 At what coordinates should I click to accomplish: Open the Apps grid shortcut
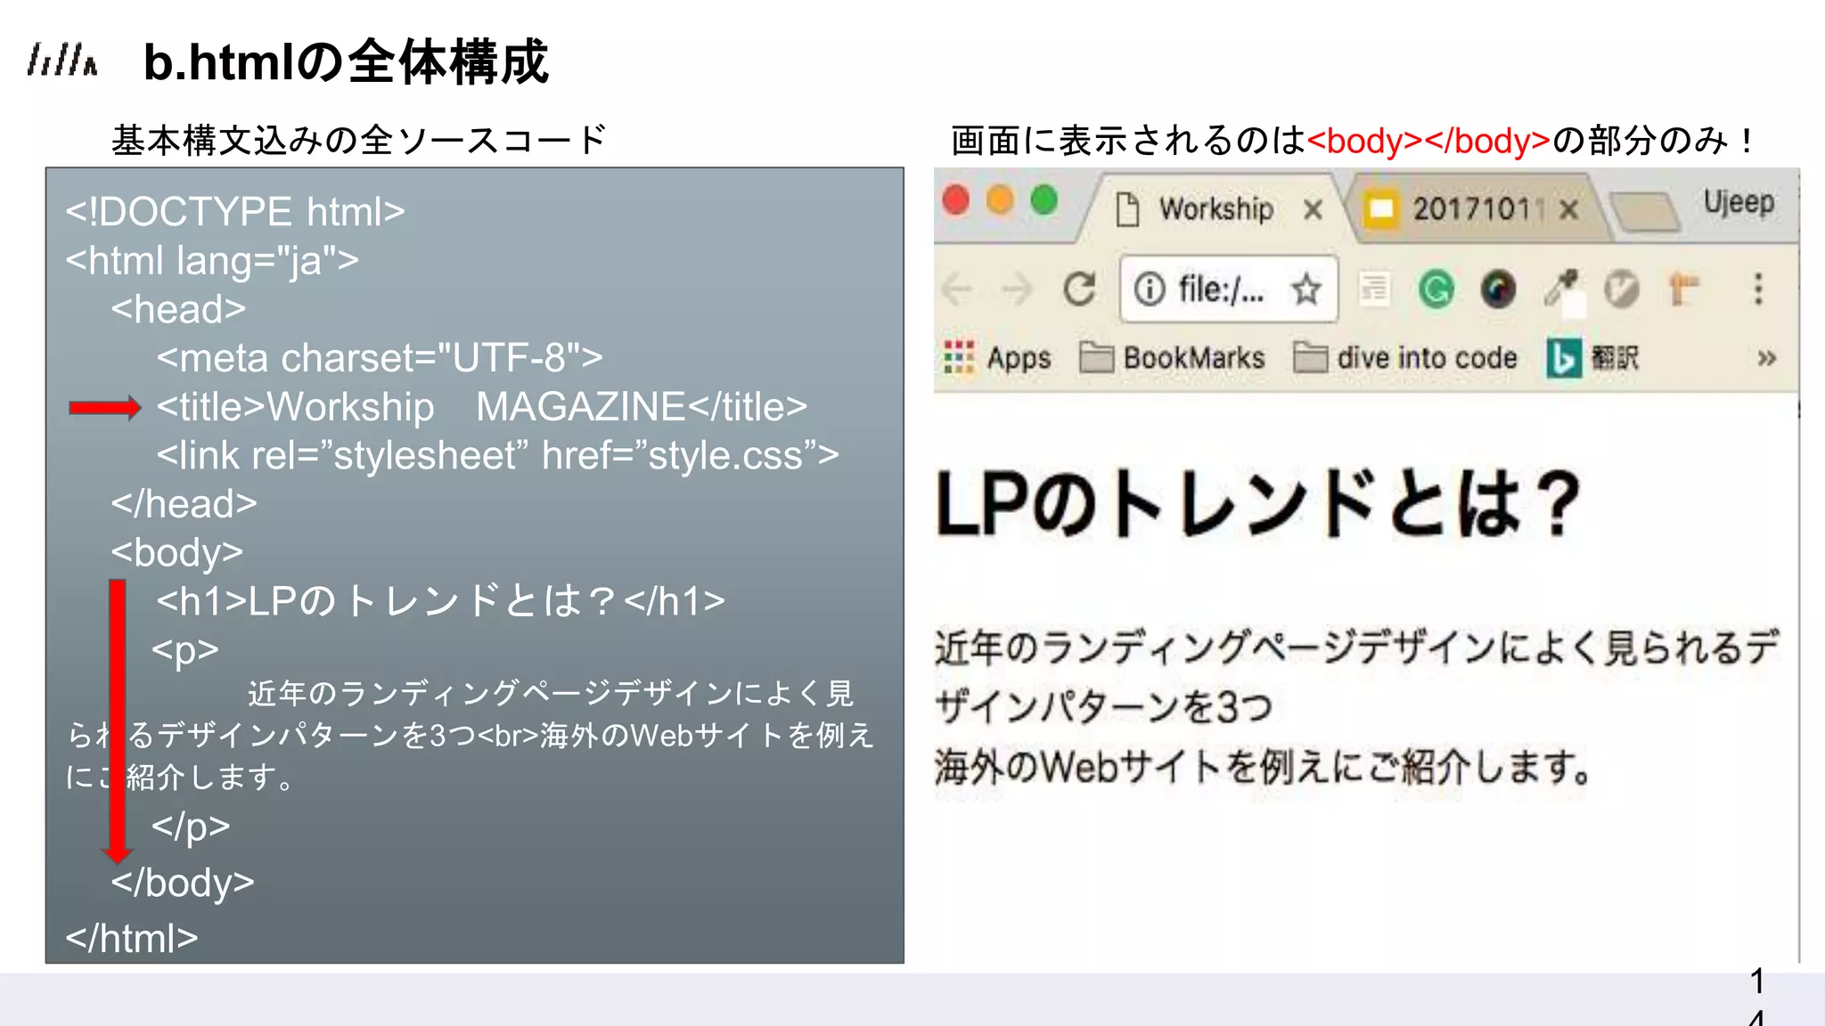998,358
